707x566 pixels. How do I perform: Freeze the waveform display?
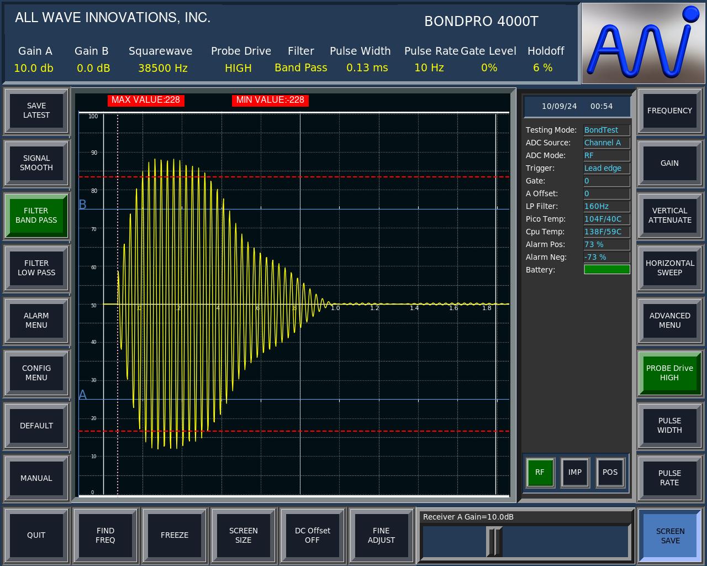pos(175,535)
